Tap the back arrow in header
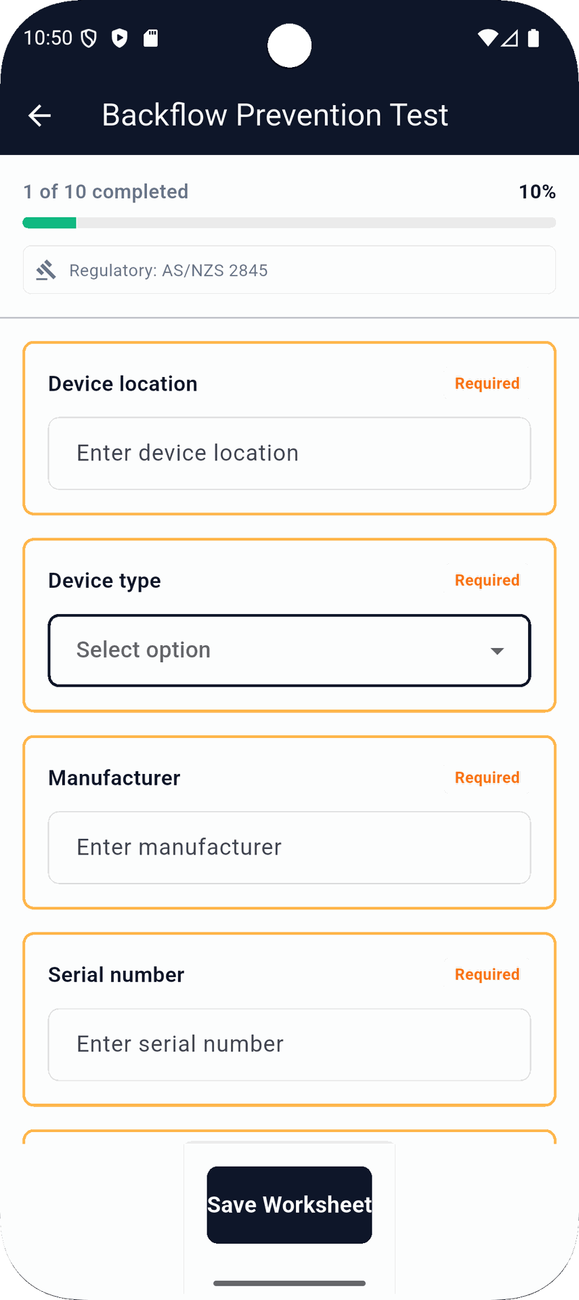This screenshot has width=579, height=1300. [39, 116]
